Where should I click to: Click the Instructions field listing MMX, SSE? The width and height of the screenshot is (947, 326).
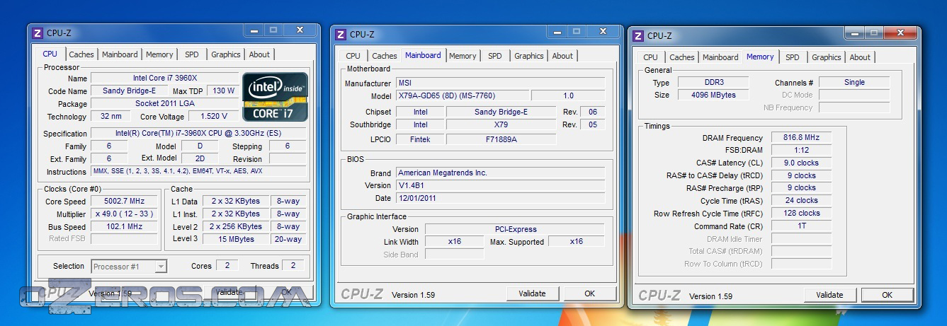pos(198,171)
